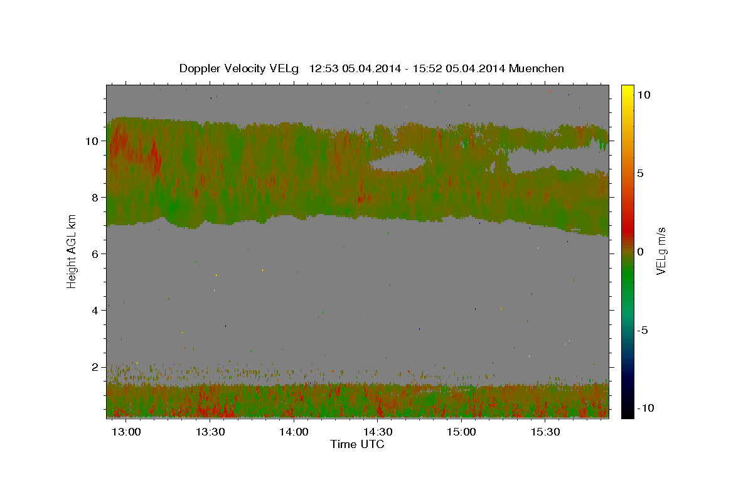
Task: Click the height tick label 4
Action: [96, 311]
